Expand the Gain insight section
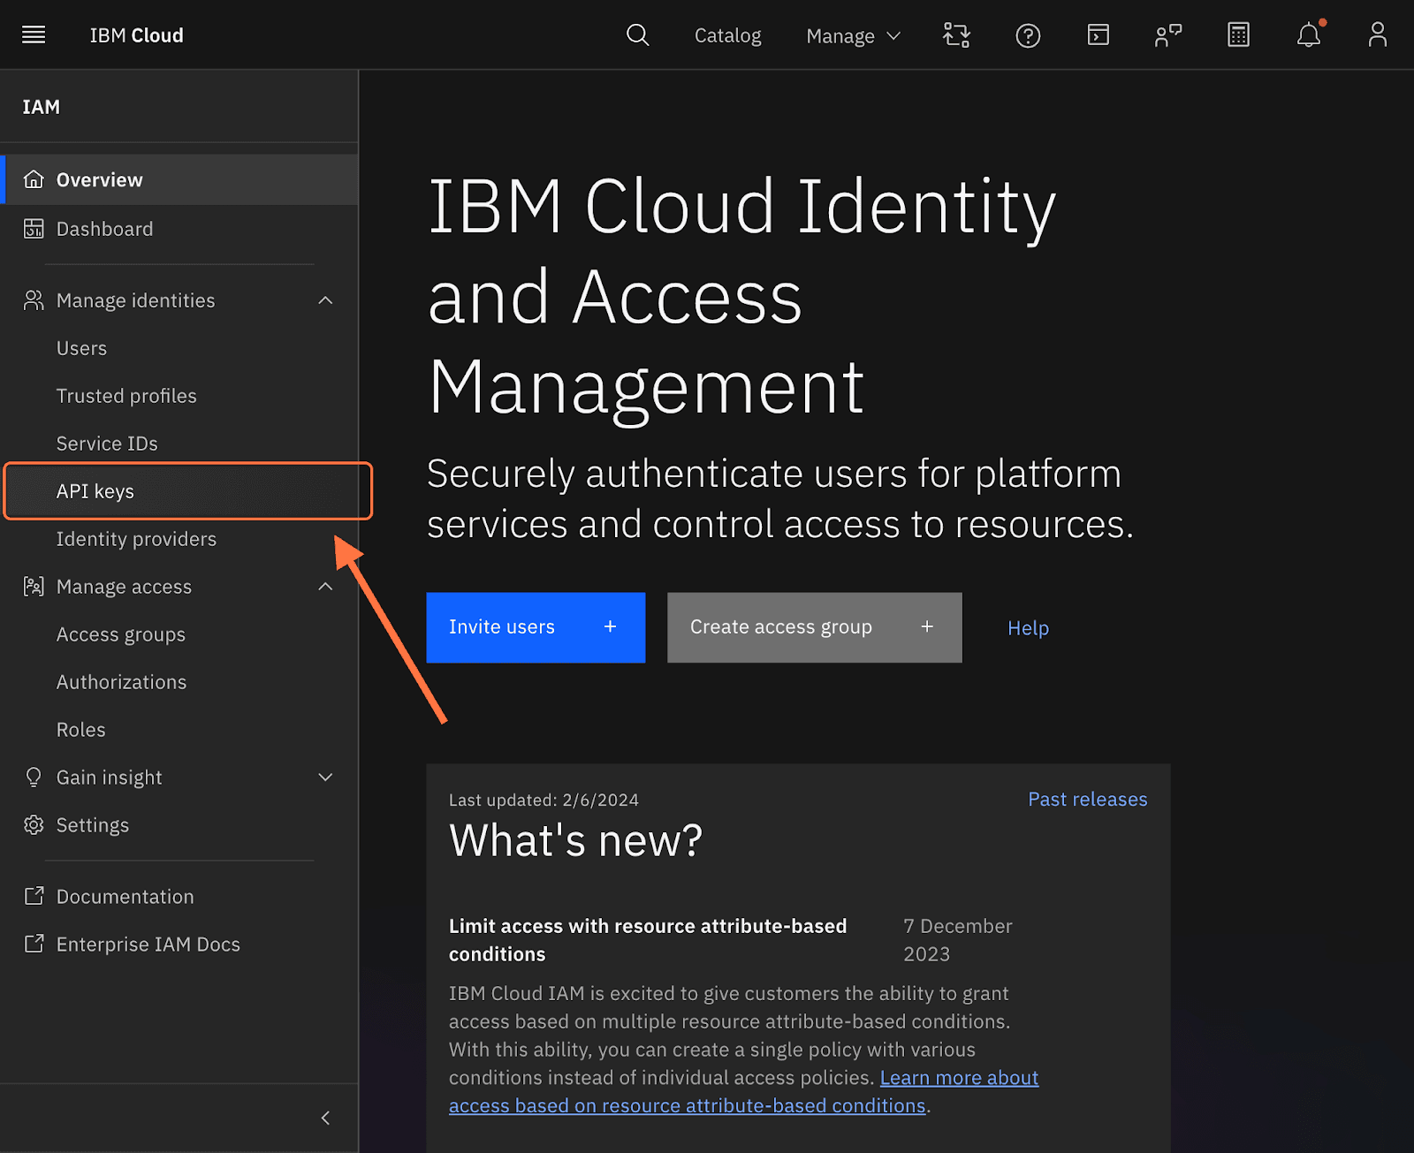Image resolution: width=1414 pixels, height=1153 pixels. 325,778
